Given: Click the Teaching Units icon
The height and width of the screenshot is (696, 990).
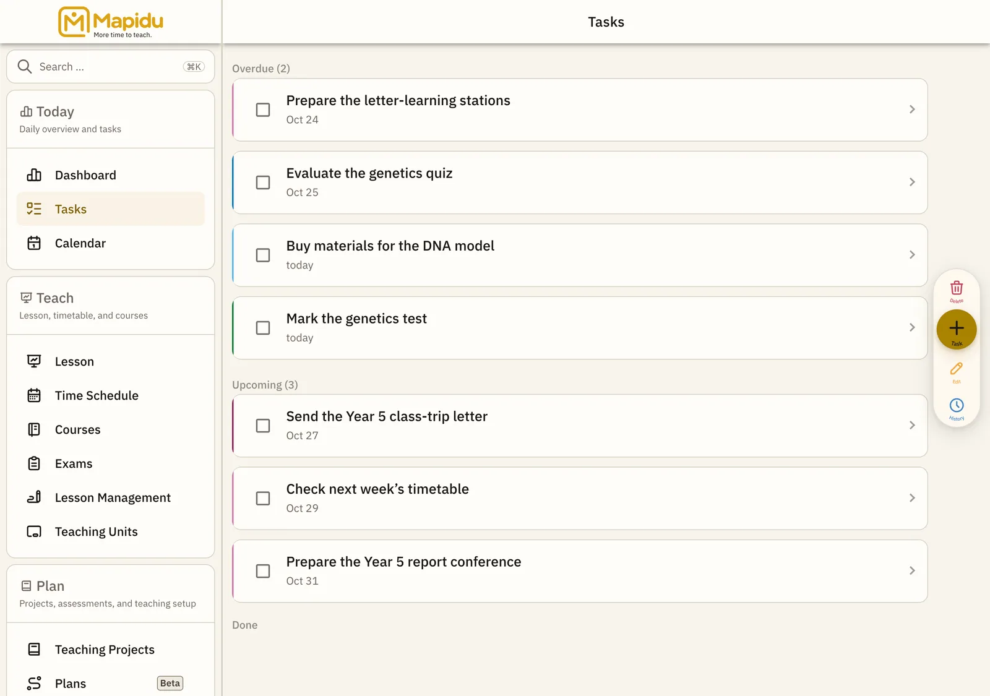Looking at the screenshot, I should 34,531.
